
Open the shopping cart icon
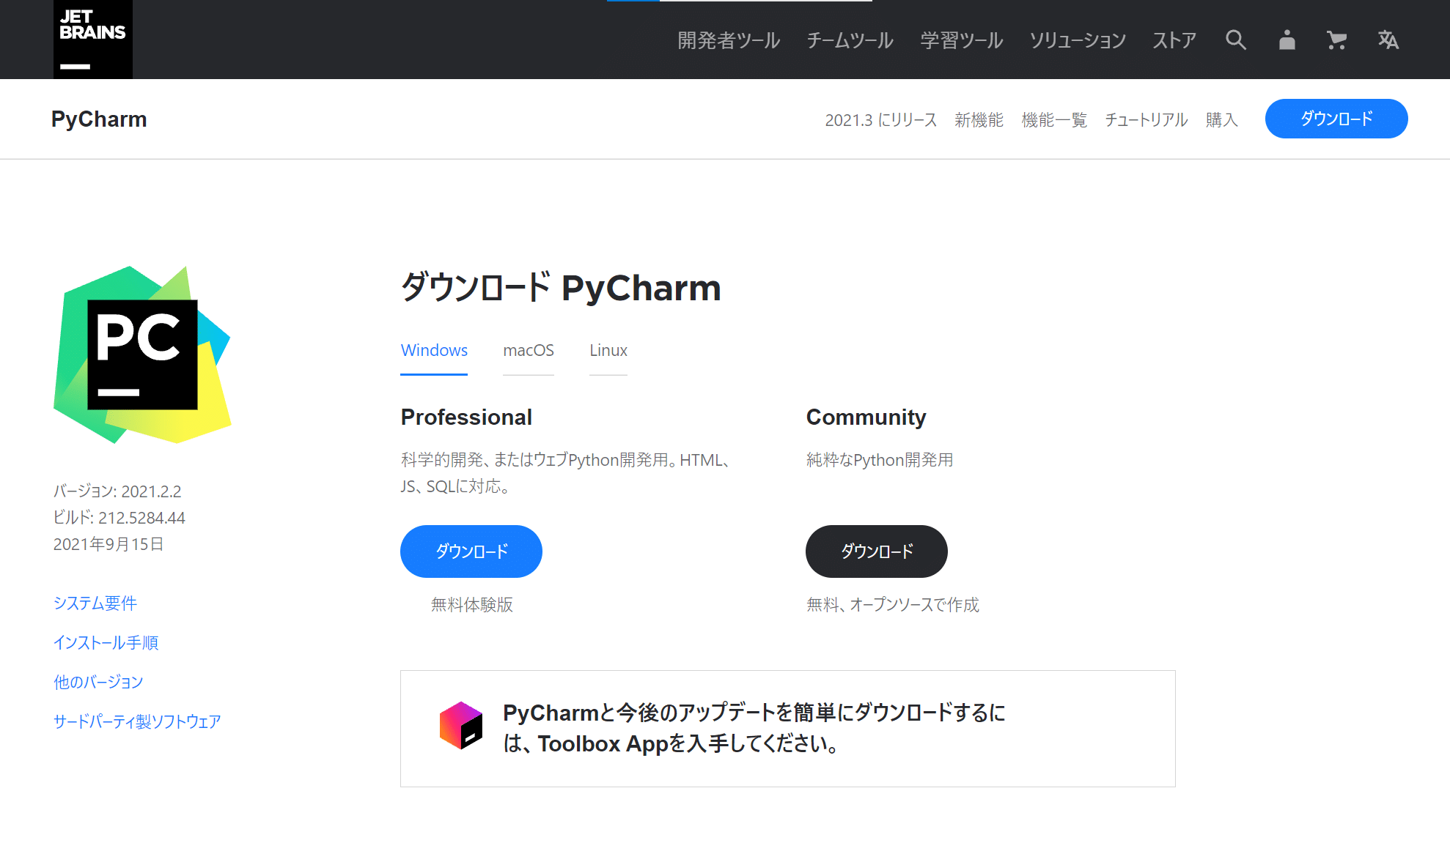[x=1336, y=40]
